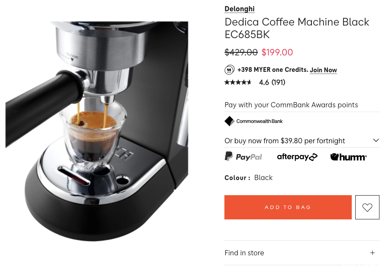
Task: Select the humm payment logo
Action: tap(348, 157)
